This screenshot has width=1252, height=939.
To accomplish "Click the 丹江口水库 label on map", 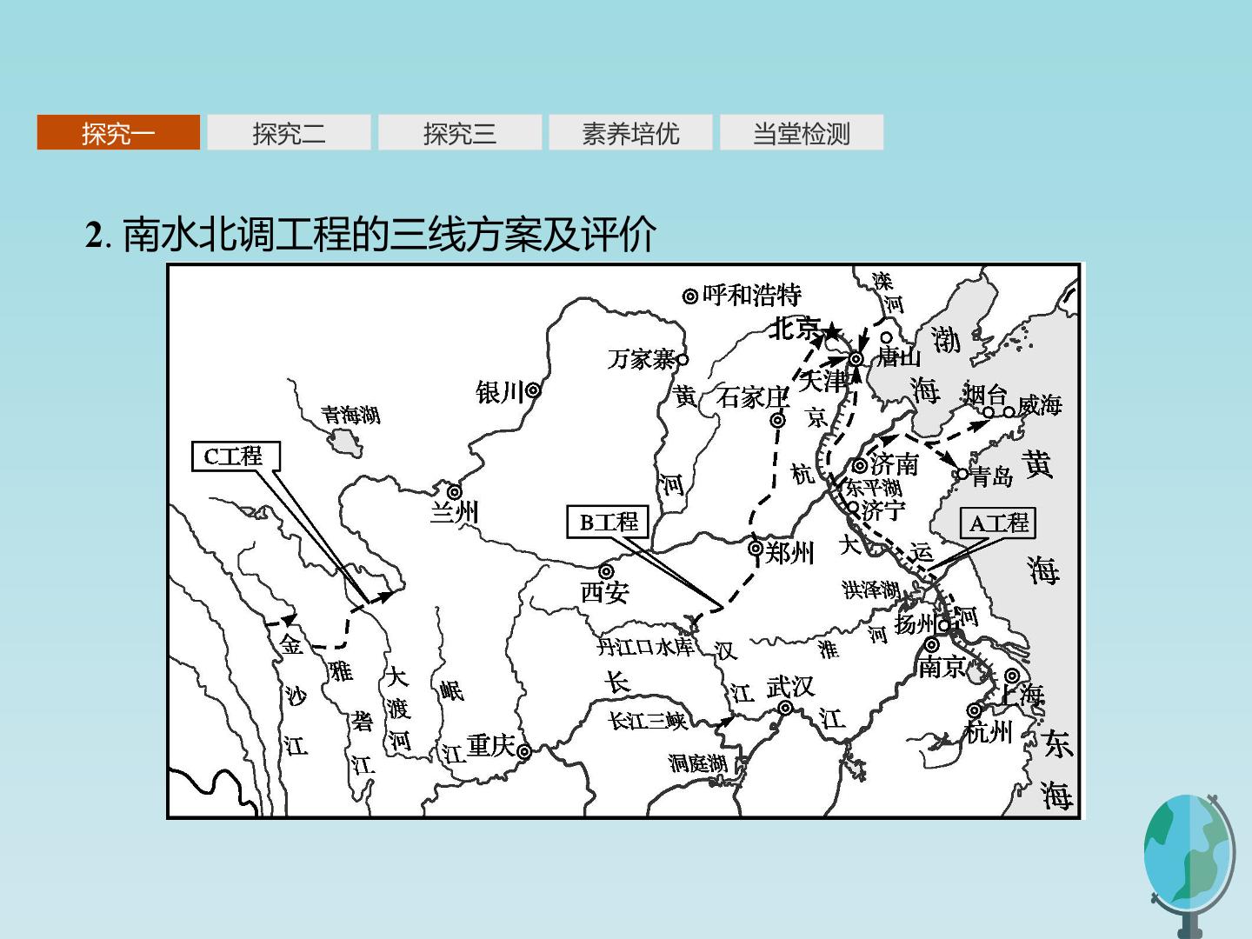I will click(645, 647).
